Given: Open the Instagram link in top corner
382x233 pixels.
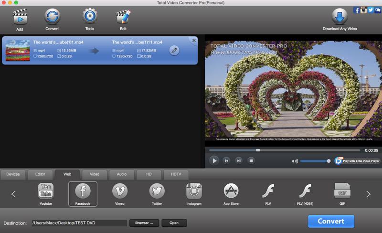Looking at the screenshot, I should [363, 10].
